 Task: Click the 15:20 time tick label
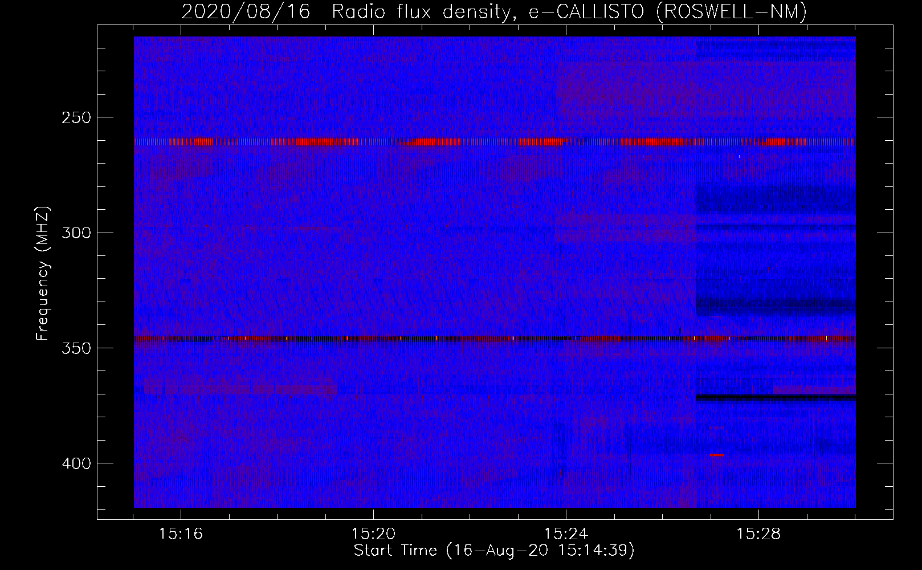[x=373, y=534]
